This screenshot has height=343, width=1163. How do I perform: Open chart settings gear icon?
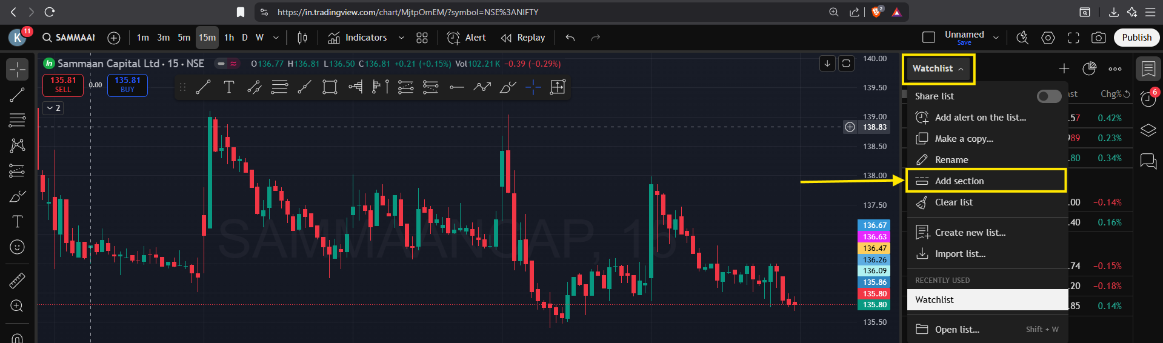[x=1048, y=38]
